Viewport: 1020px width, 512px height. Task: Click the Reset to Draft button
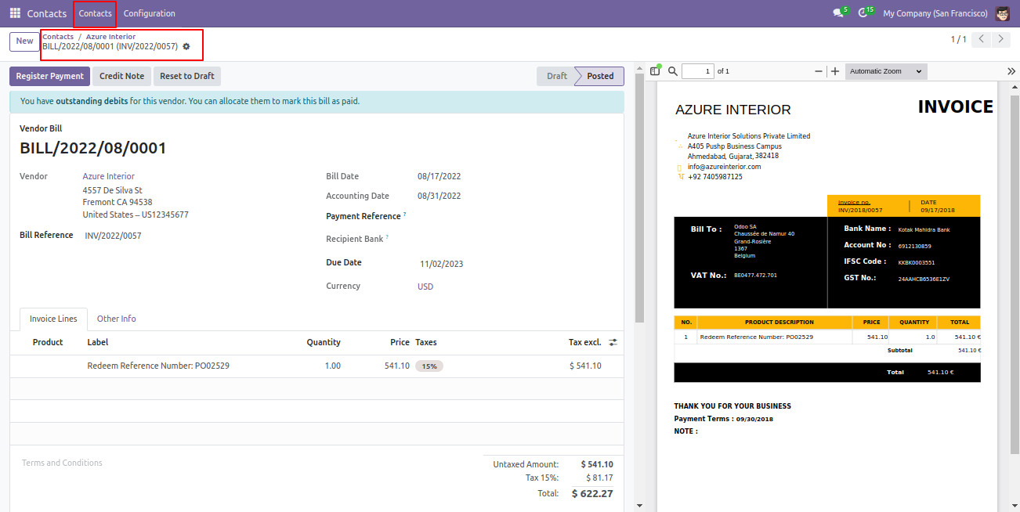click(187, 76)
